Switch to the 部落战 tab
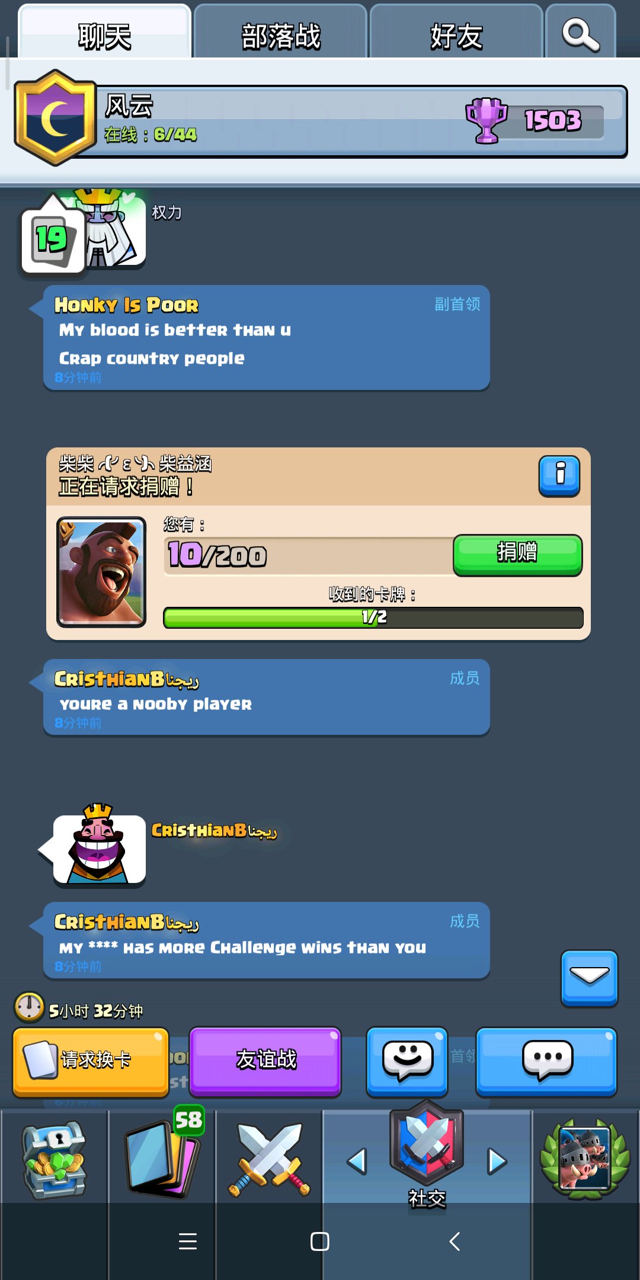The width and height of the screenshot is (640, 1280). [x=280, y=34]
